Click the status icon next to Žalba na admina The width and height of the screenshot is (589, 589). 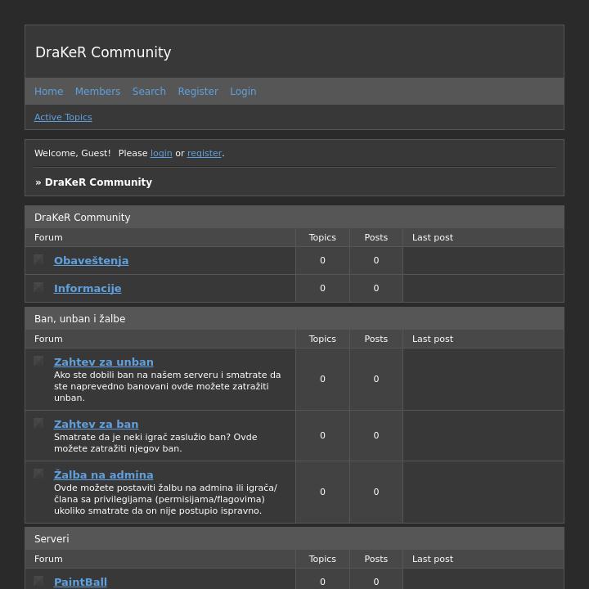[x=38, y=474]
